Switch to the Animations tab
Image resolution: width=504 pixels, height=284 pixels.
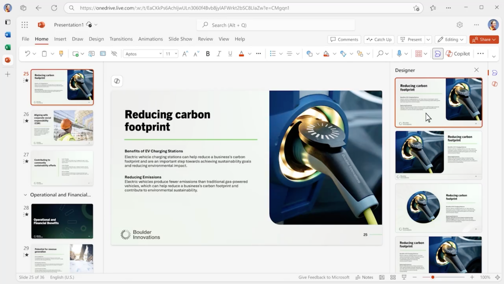coord(150,39)
